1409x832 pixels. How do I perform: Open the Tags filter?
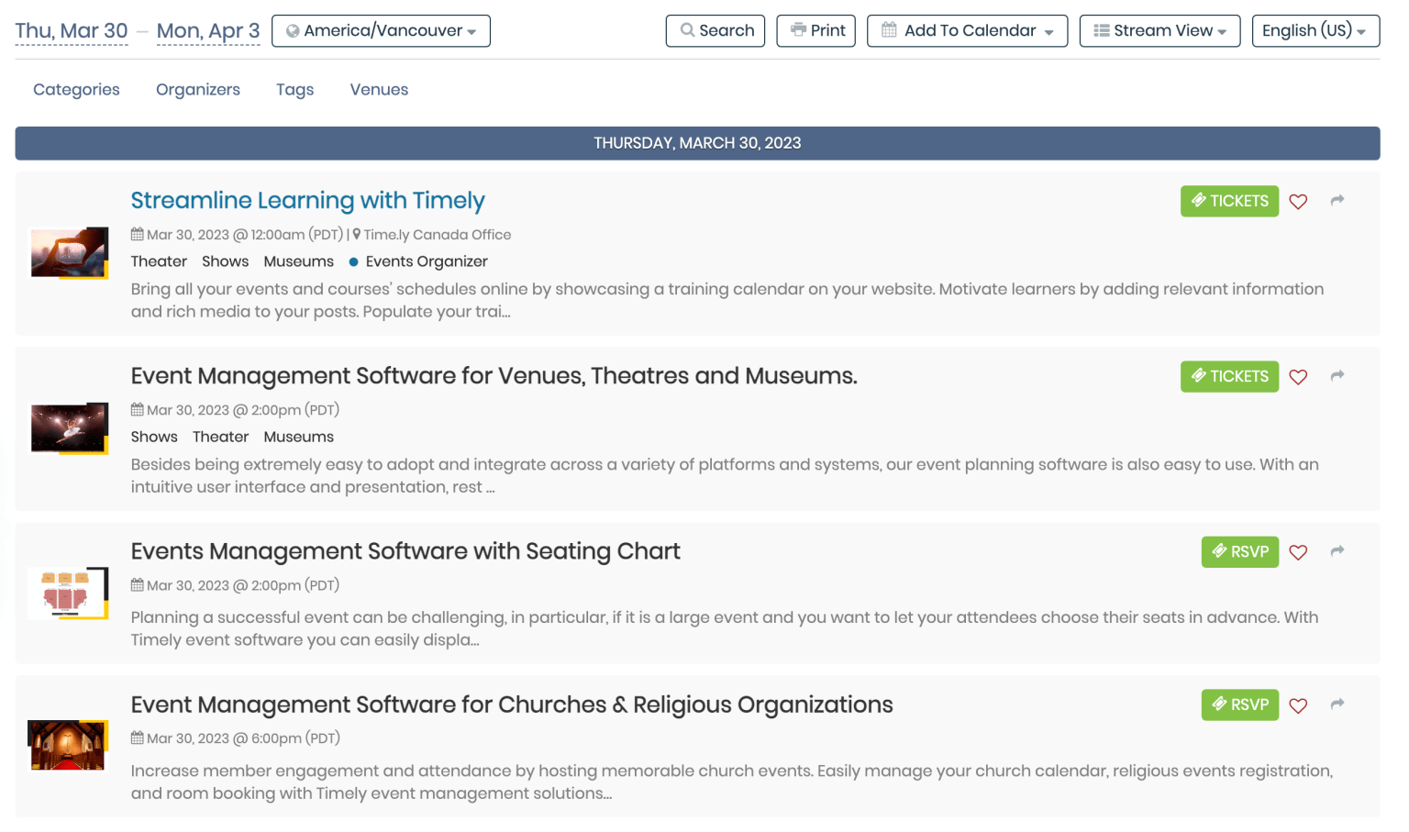coord(294,90)
